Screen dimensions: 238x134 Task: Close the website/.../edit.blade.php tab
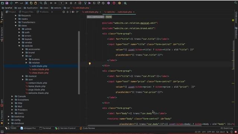tap(134, 12)
